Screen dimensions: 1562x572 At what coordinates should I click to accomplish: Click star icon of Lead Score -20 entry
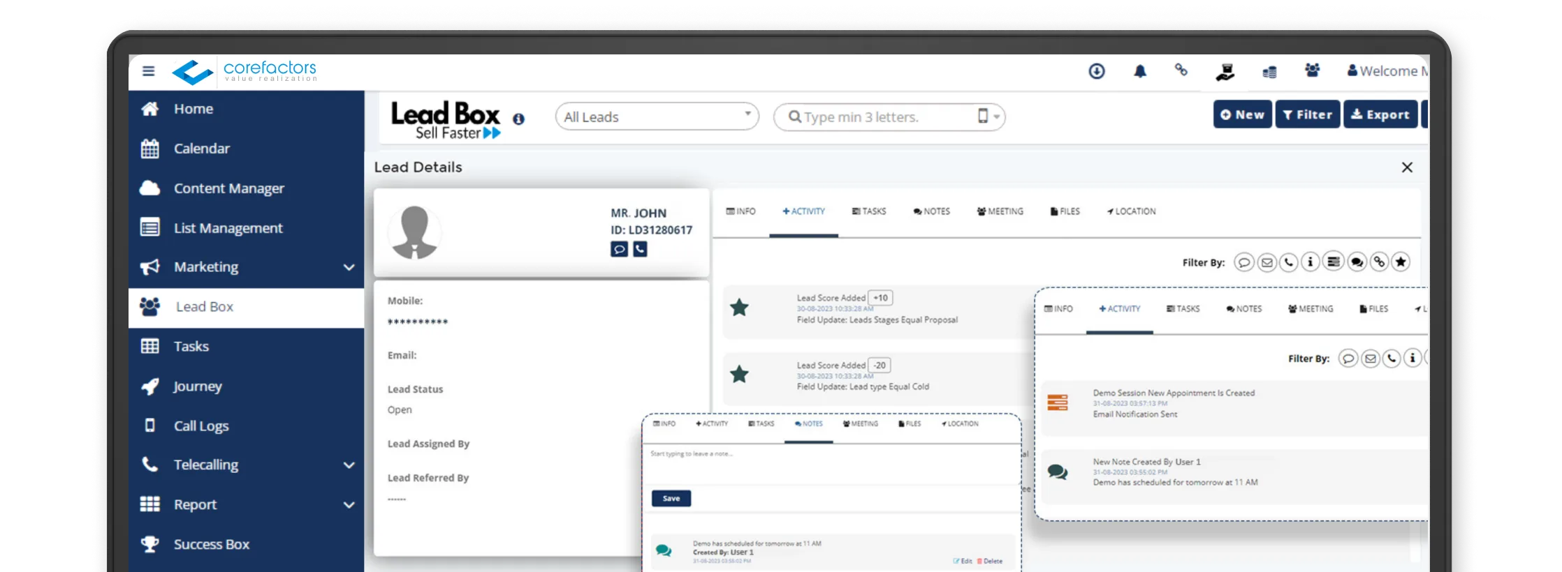[x=739, y=375]
